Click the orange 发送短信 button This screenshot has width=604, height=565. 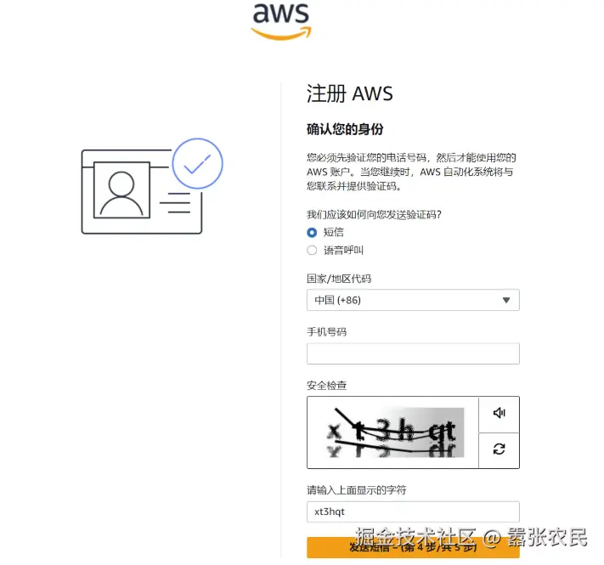click(413, 547)
